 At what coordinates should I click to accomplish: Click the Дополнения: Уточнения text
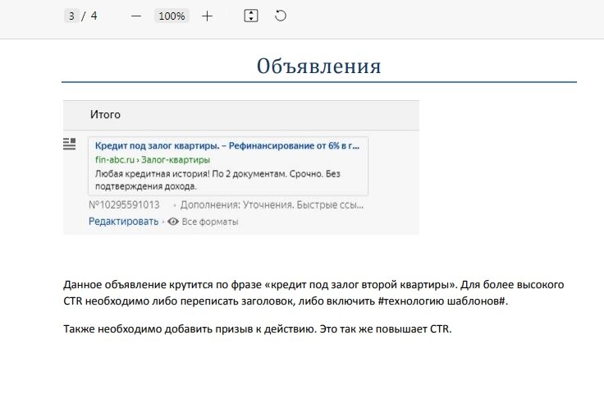tap(272, 204)
